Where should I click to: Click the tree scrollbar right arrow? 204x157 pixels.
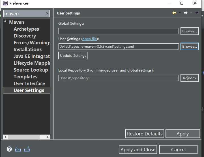(48, 137)
